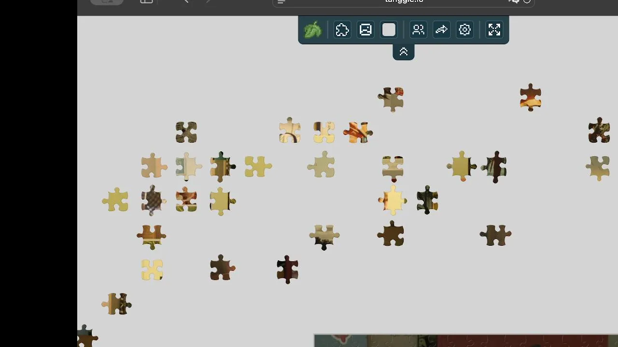Select the red-orange striped puzzle piece

(x=358, y=132)
